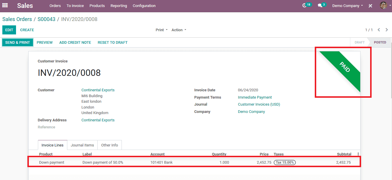This screenshot has width=392, height=180.
Task: Click RESET TO DRAFT button
Action: pos(112,42)
